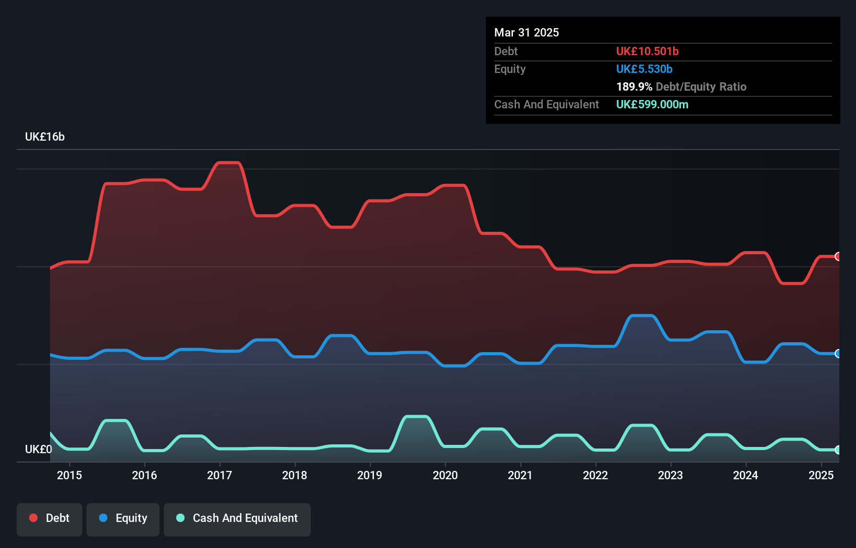Viewport: 856px width, 548px height.
Task: Click the red Debt legend dot
Action: click(x=33, y=518)
